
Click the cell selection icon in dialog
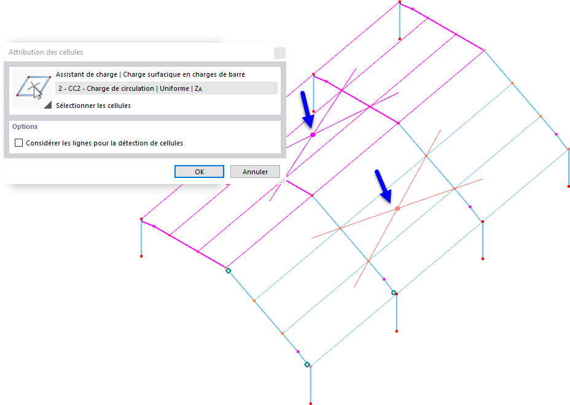[33, 89]
